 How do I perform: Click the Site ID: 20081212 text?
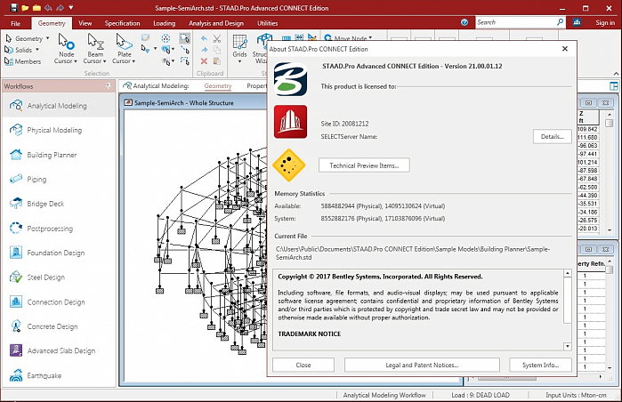point(344,124)
